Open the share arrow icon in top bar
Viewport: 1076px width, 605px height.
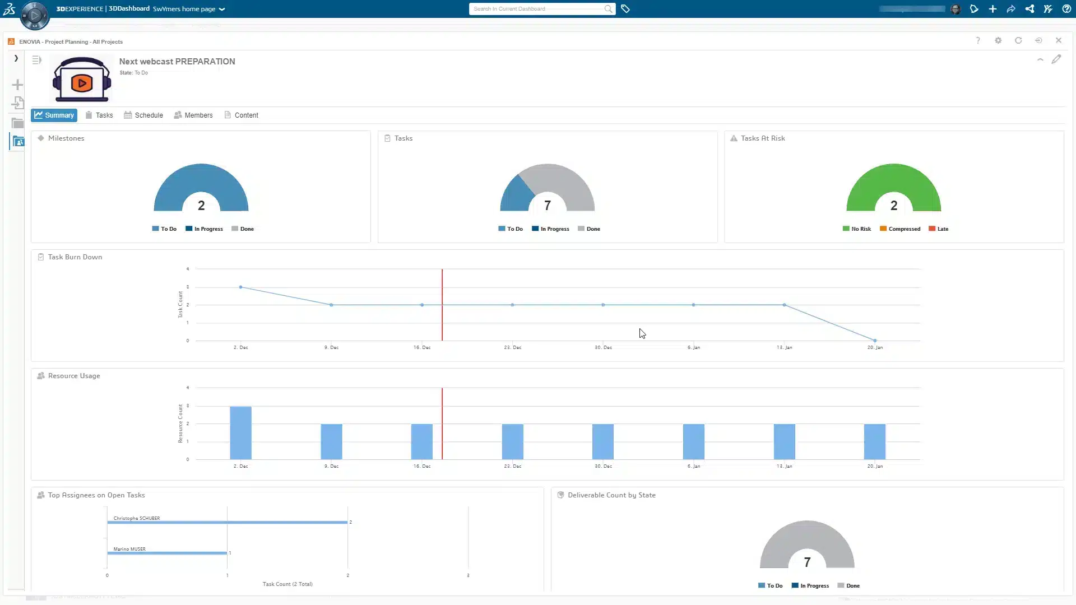[x=1012, y=9]
